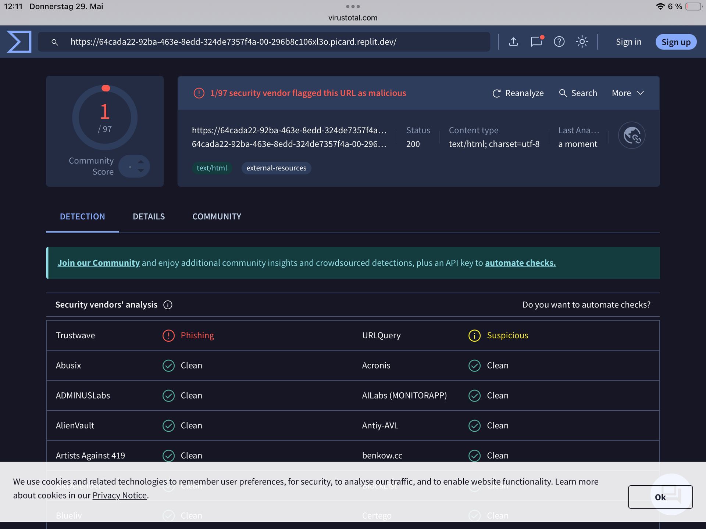Switch to the COMMUNITY tab
The width and height of the screenshot is (706, 529).
pyautogui.click(x=217, y=217)
